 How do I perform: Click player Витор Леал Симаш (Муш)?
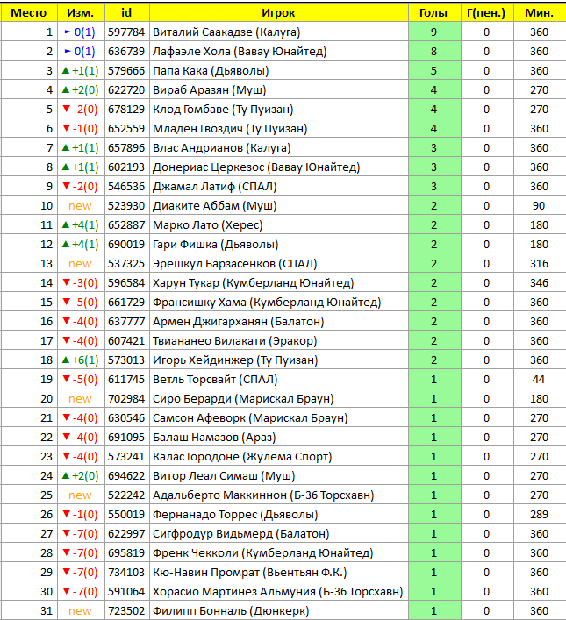pyautogui.click(x=224, y=476)
